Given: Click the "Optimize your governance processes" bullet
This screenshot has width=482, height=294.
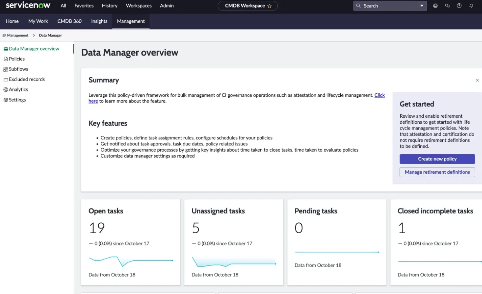Looking at the screenshot, I should point(229,150).
